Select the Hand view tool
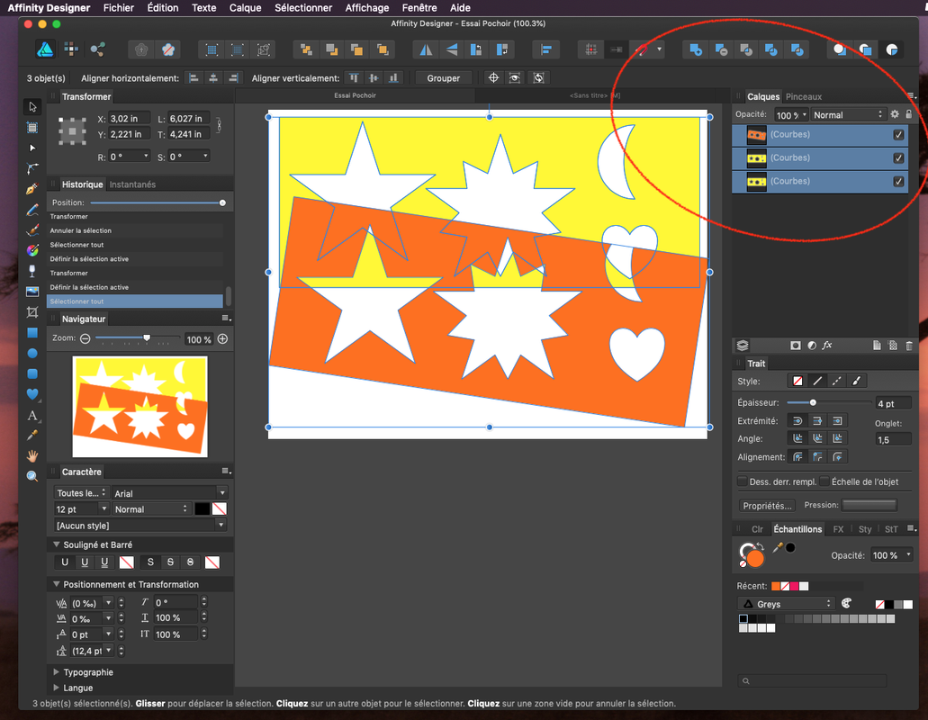 (x=32, y=455)
